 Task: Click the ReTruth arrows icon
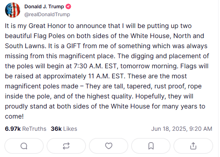[66, 146]
